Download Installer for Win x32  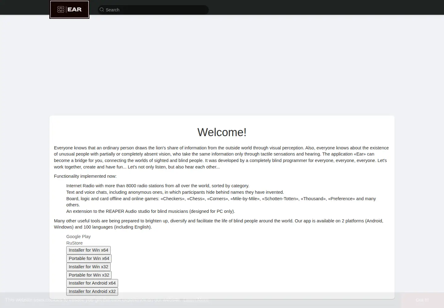pos(88,267)
